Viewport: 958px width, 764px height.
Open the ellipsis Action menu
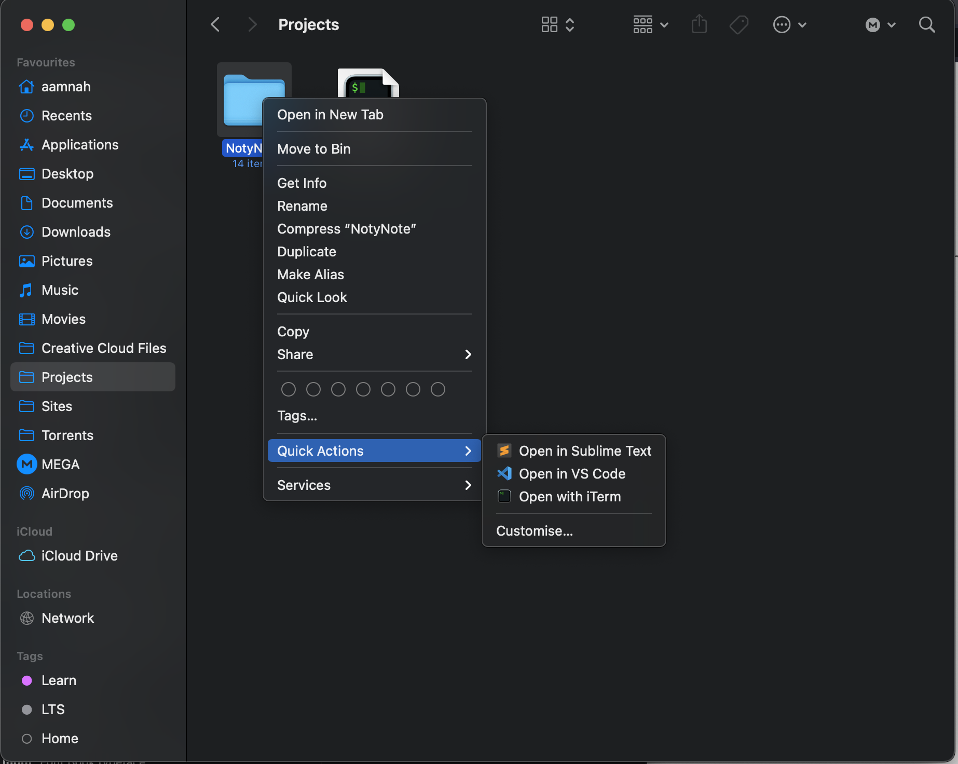click(x=789, y=24)
